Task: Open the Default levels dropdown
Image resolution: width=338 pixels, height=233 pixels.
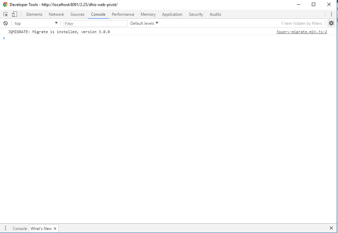Action: pos(144,23)
